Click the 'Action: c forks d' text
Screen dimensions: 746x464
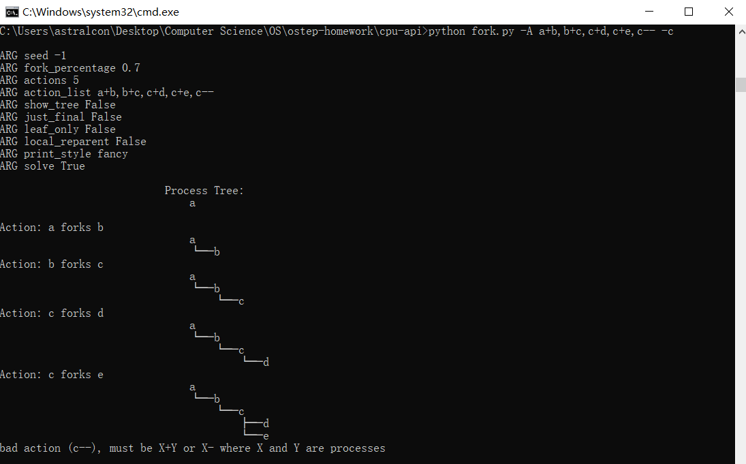tap(51, 313)
